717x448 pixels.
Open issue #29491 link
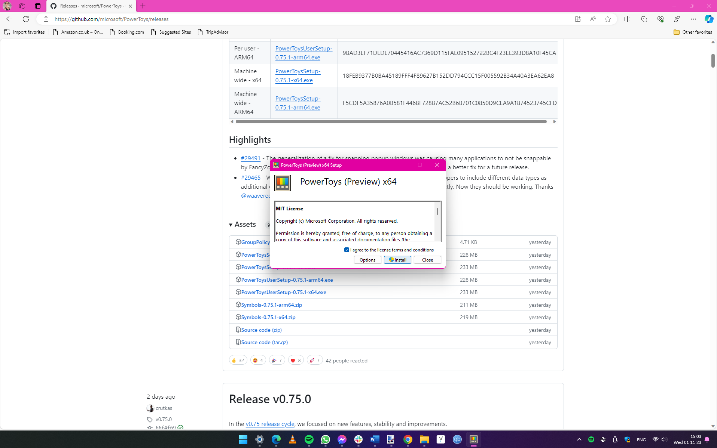pyautogui.click(x=251, y=158)
